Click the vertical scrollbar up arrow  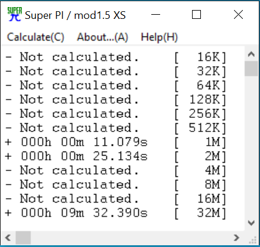pos(251,54)
